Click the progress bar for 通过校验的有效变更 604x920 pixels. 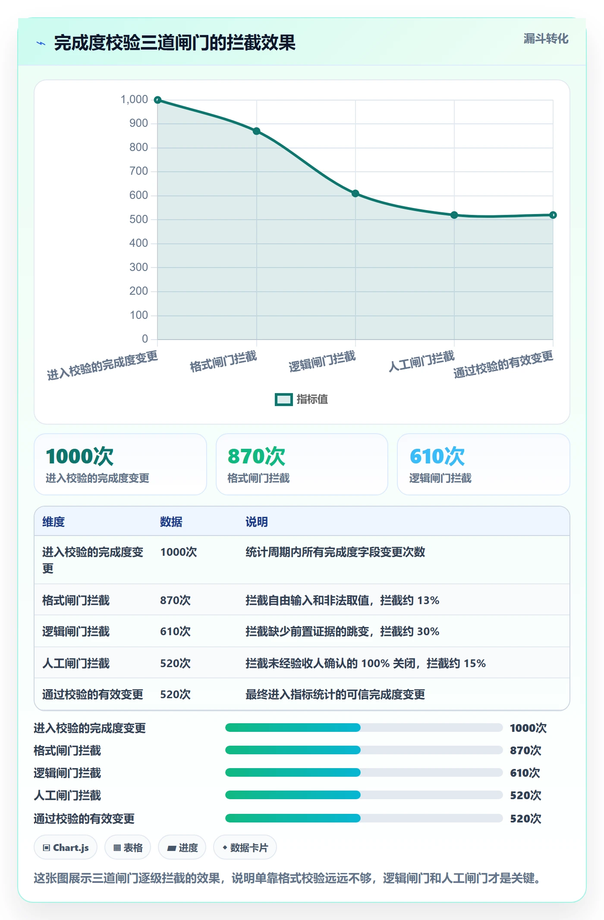click(x=364, y=818)
